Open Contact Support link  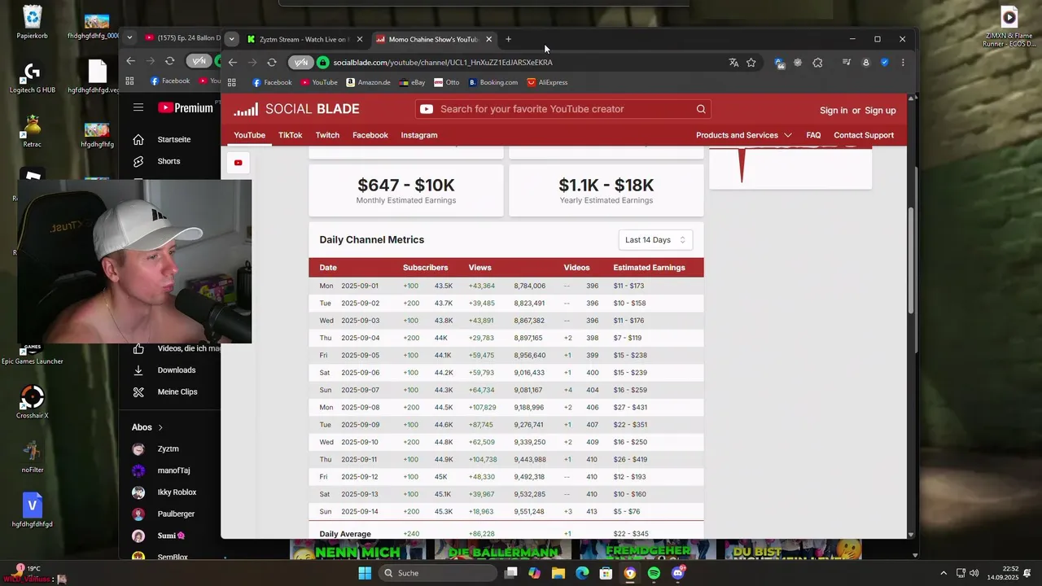pyautogui.click(x=864, y=135)
